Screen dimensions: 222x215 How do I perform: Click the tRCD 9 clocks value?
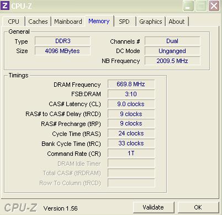(x=131, y=114)
